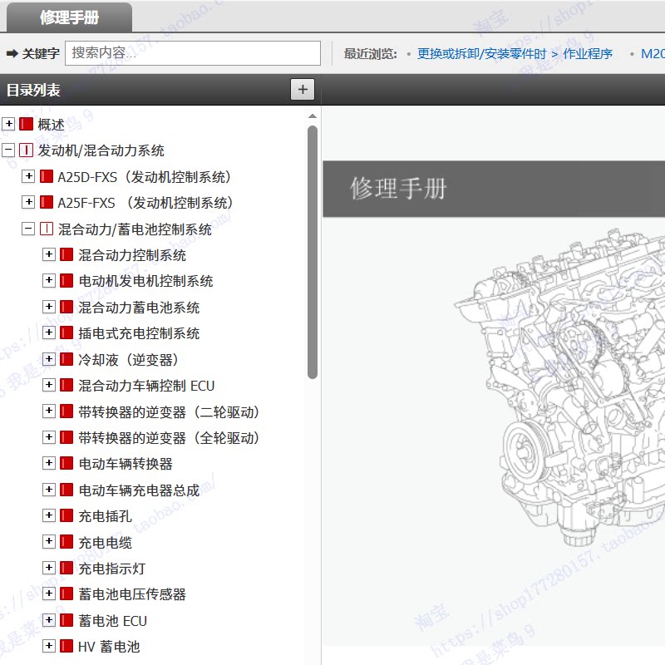Click book icon beside 带转换器的逆变器（全轮驱动）
665x665 pixels.
click(66, 437)
